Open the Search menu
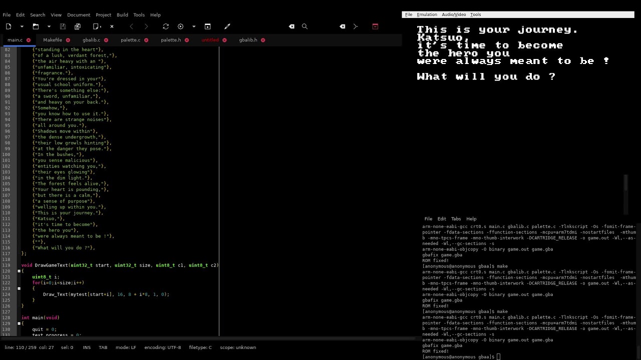The width and height of the screenshot is (641, 360). (x=38, y=15)
